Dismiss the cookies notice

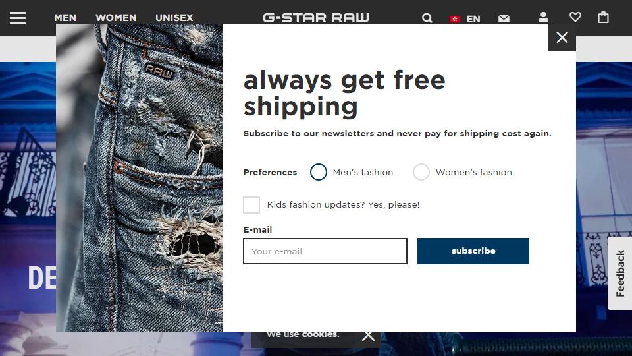coord(368,336)
